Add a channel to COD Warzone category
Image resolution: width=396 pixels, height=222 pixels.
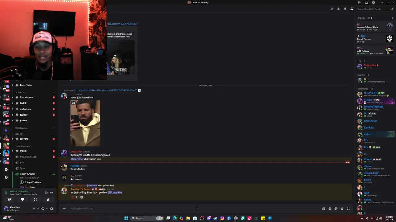tap(54, 128)
